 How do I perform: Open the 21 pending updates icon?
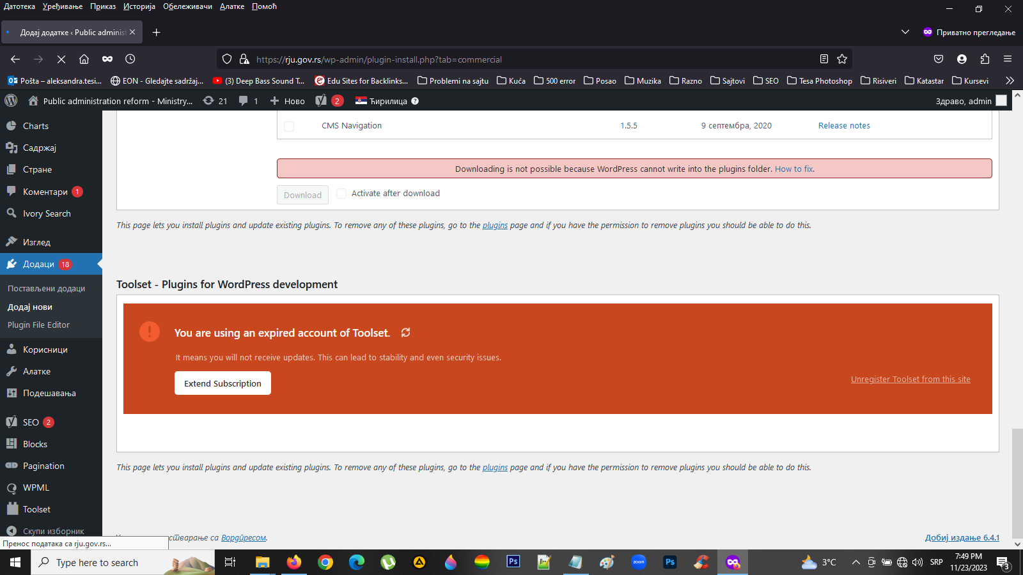tap(215, 101)
